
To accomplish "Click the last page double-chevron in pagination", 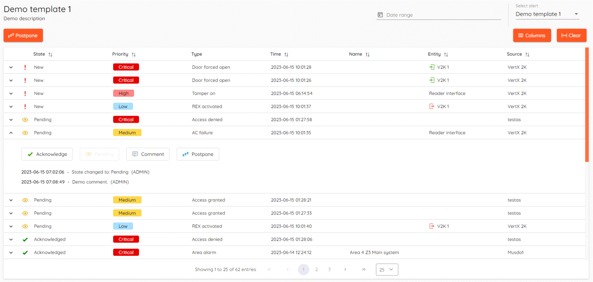I will (x=363, y=269).
